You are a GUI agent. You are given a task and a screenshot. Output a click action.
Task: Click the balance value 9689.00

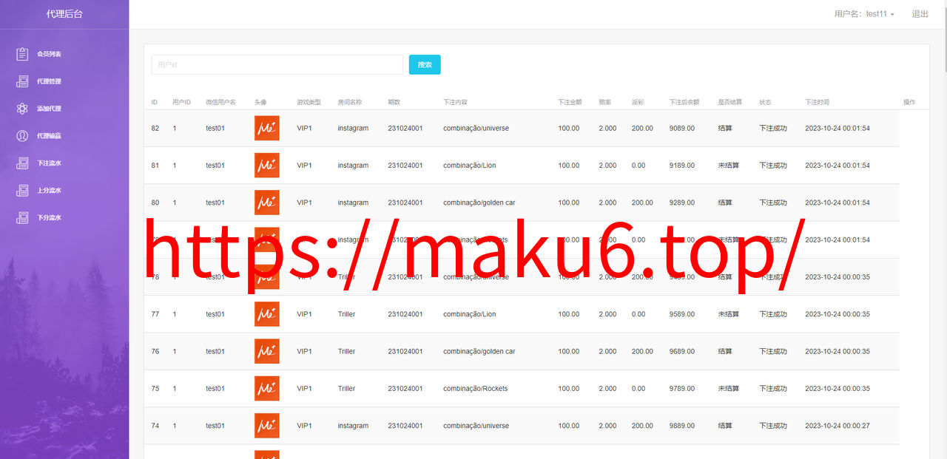click(682, 351)
